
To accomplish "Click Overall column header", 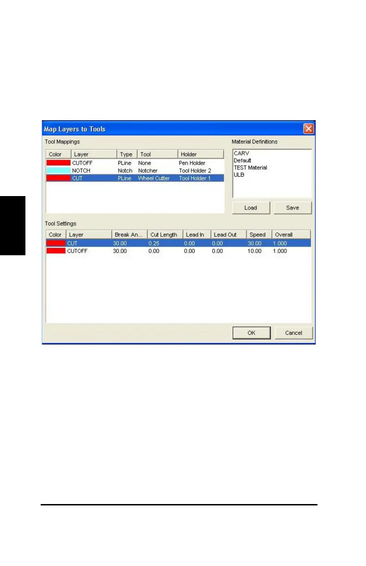I will 291,235.
